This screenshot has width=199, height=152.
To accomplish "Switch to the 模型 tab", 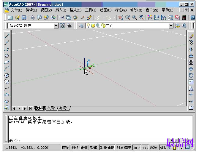I will click(40, 108).
